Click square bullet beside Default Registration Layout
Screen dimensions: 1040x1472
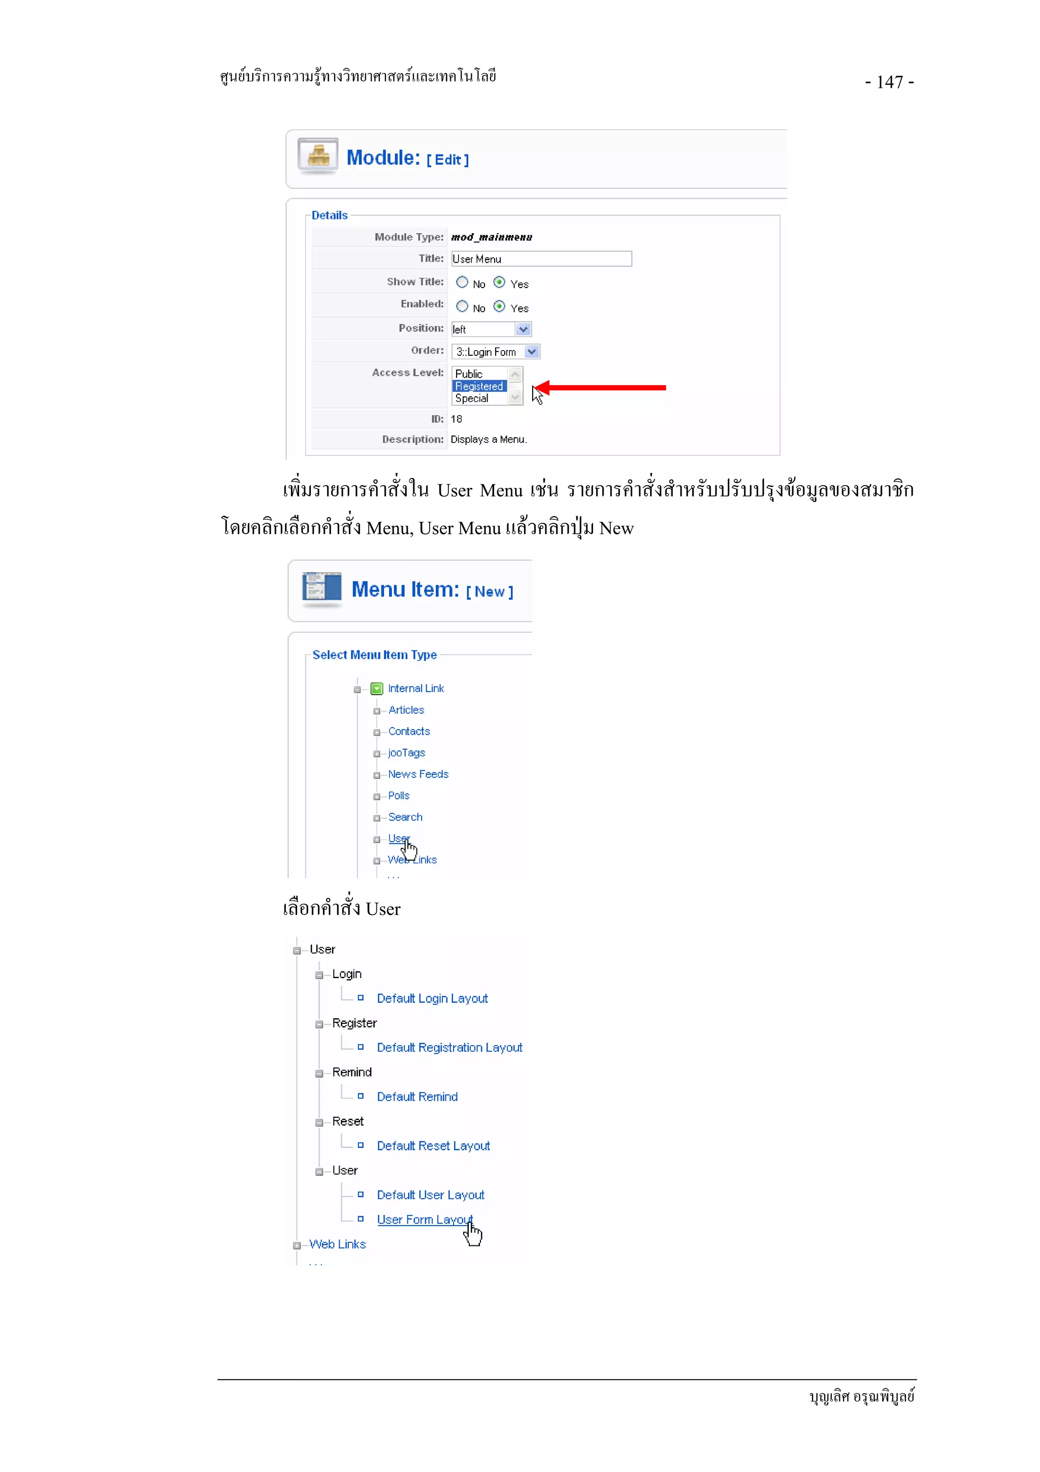pyautogui.click(x=361, y=1046)
